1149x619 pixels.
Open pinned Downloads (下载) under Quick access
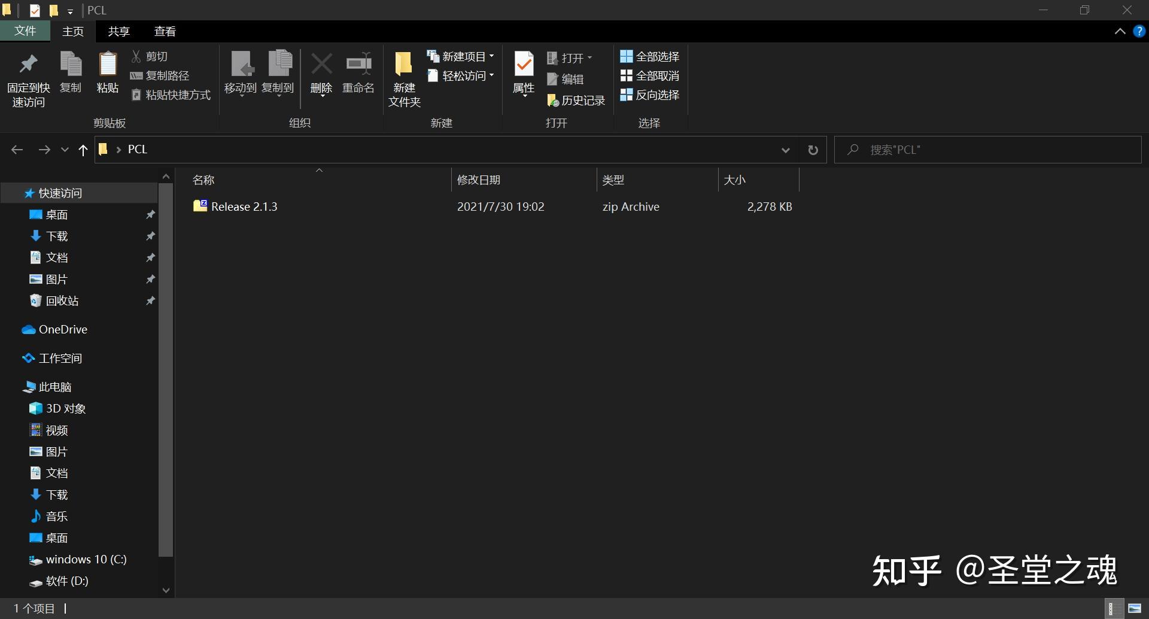[x=79, y=236]
